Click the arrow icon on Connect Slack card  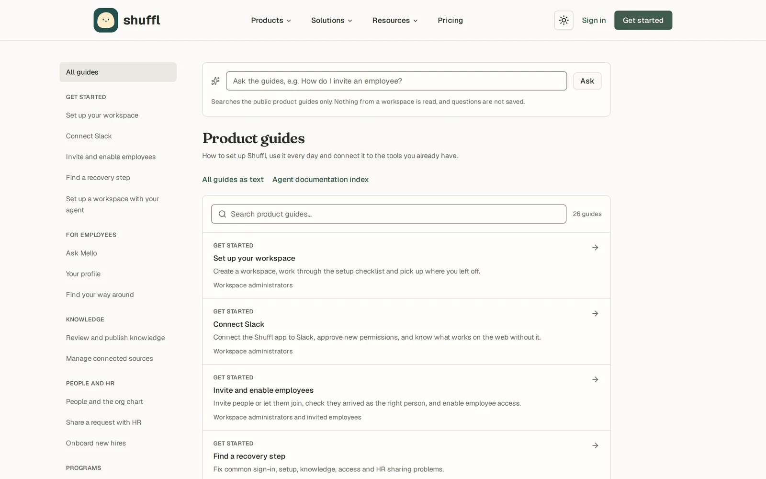point(595,313)
